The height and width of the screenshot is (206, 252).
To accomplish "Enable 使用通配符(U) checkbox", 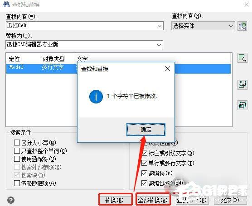I will click(x=17, y=159).
